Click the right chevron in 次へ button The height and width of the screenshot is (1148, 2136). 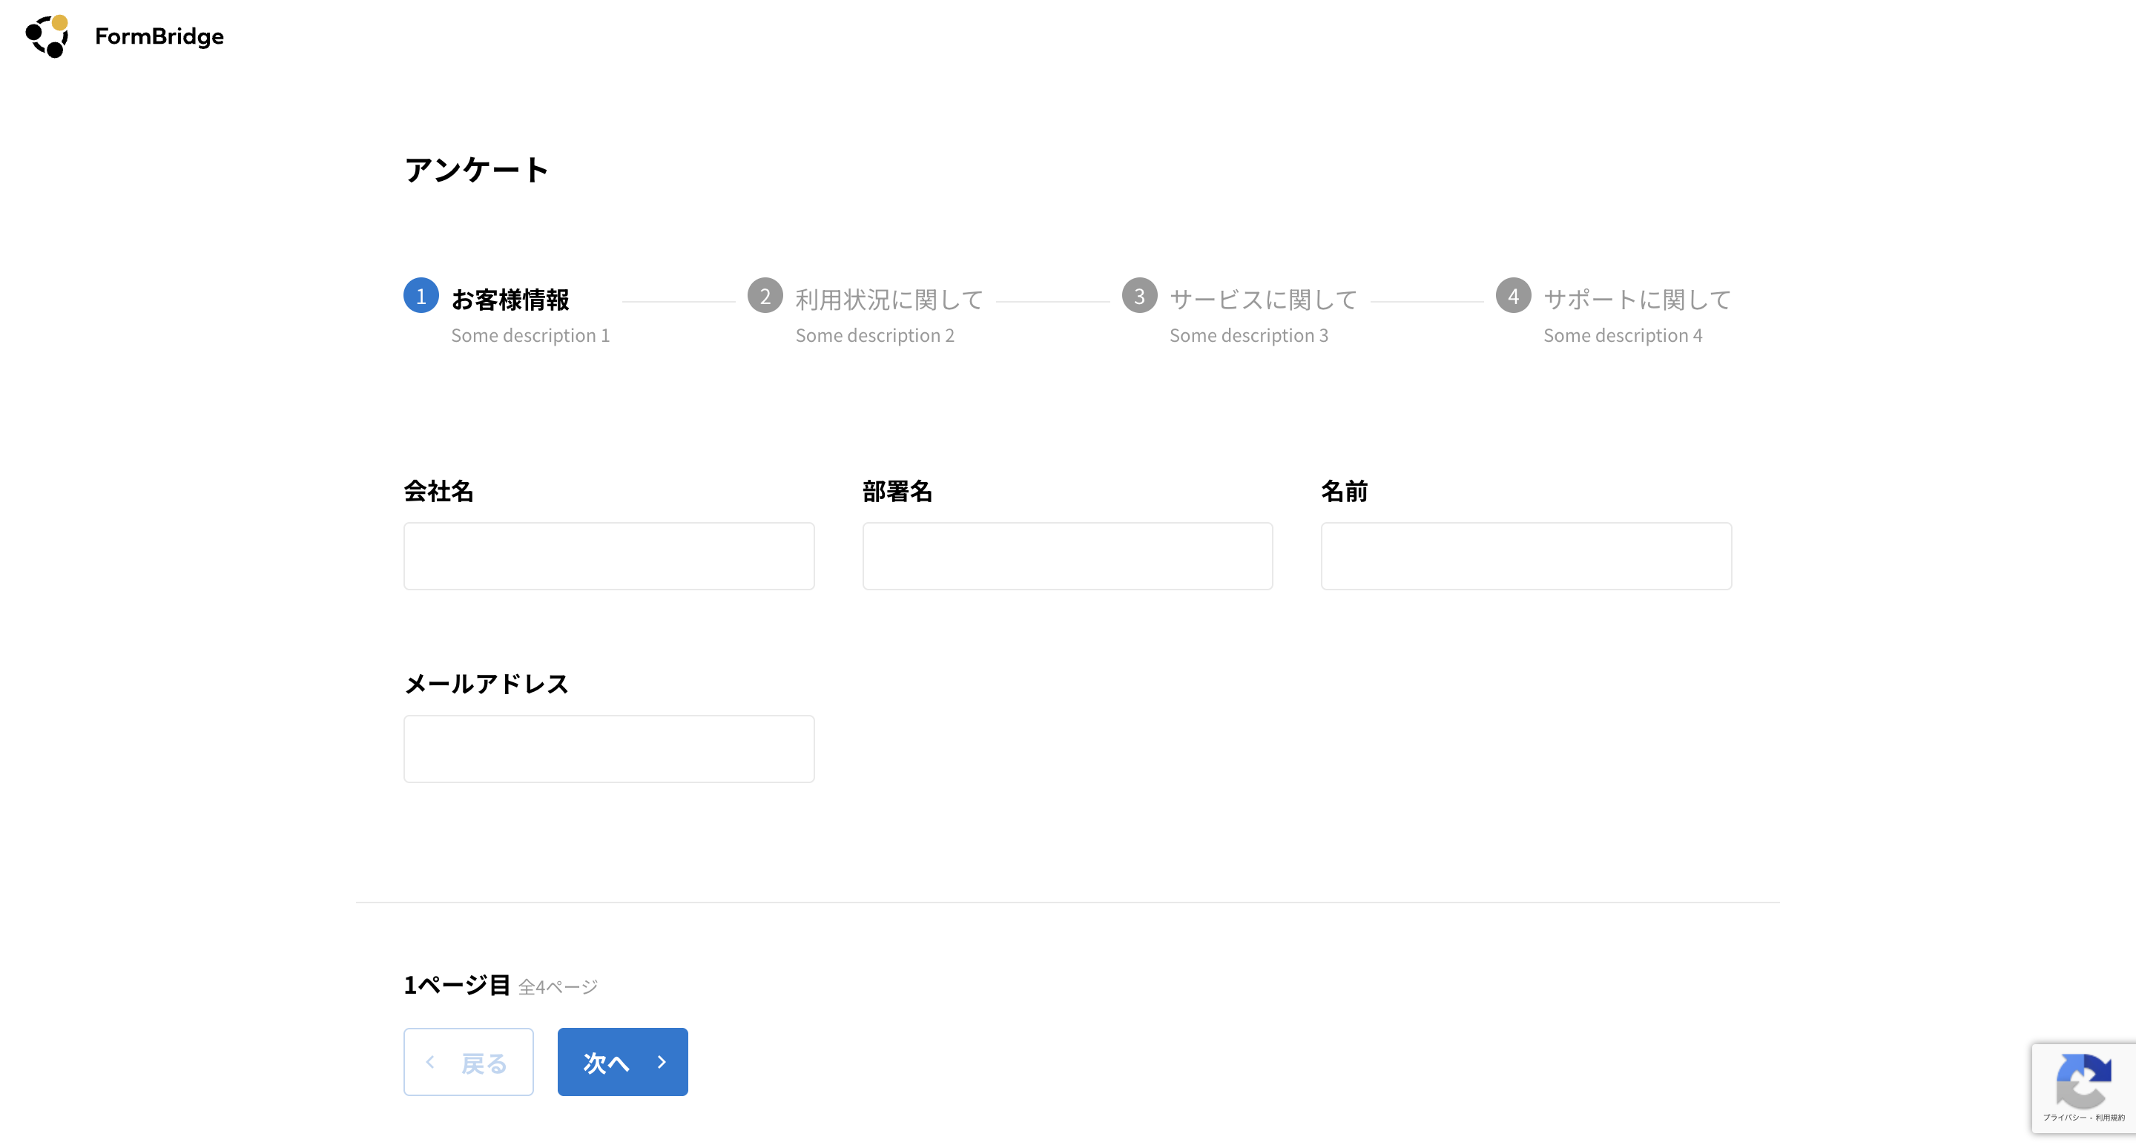[661, 1062]
